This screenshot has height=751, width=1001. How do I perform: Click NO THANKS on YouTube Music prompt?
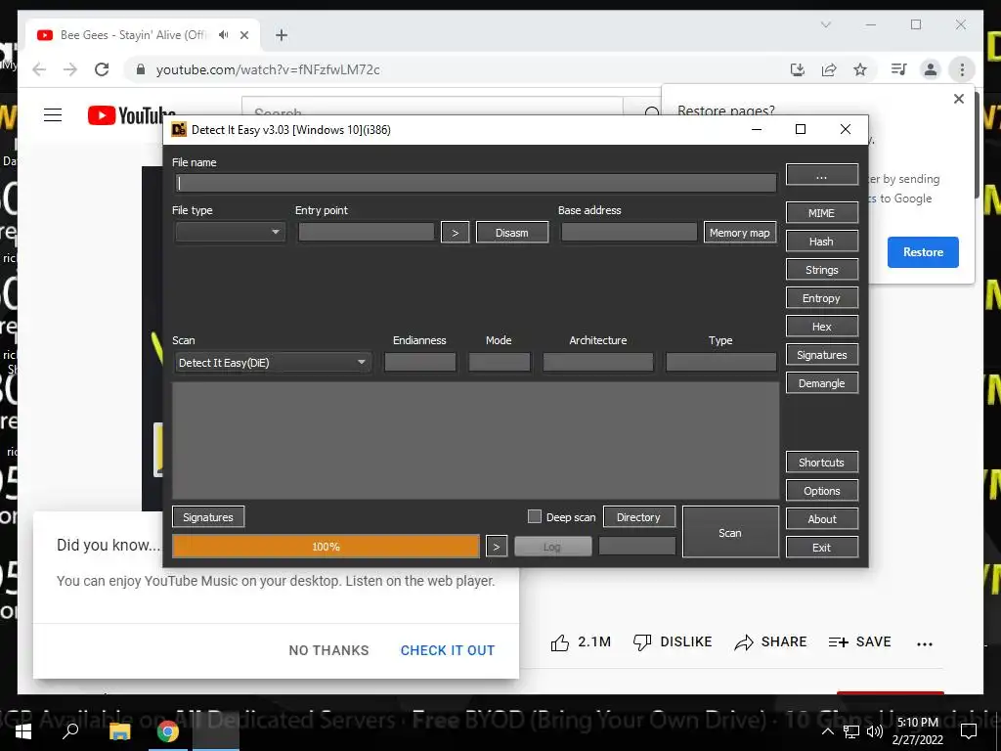point(328,650)
